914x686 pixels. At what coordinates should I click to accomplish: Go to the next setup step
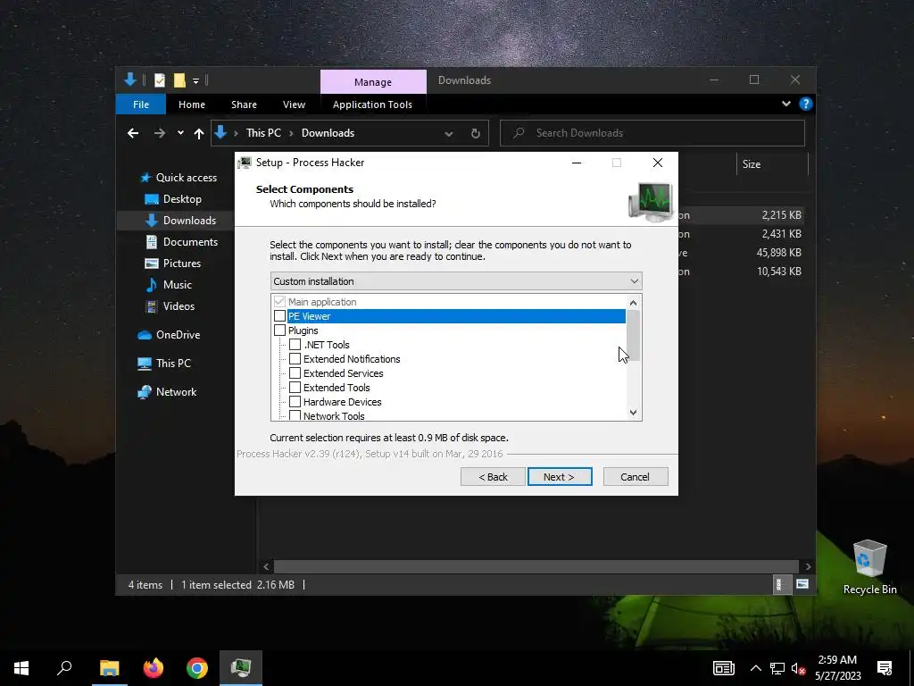click(560, 477)
